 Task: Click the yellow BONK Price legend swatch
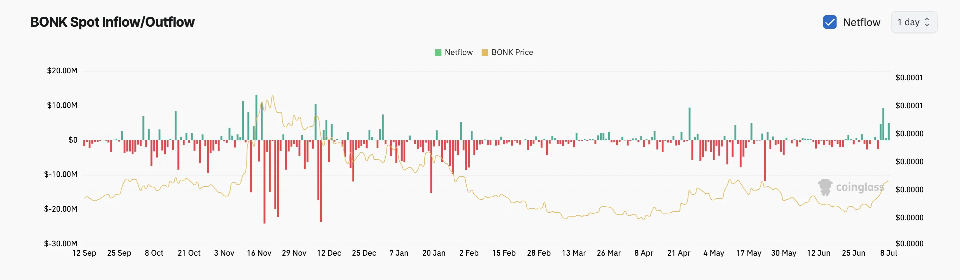484,53
